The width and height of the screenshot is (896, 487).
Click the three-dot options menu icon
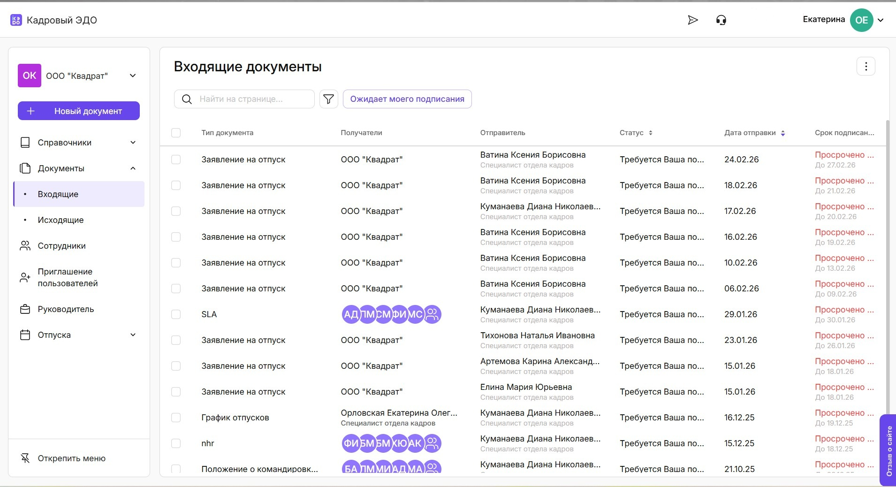(x=866, y=67)
